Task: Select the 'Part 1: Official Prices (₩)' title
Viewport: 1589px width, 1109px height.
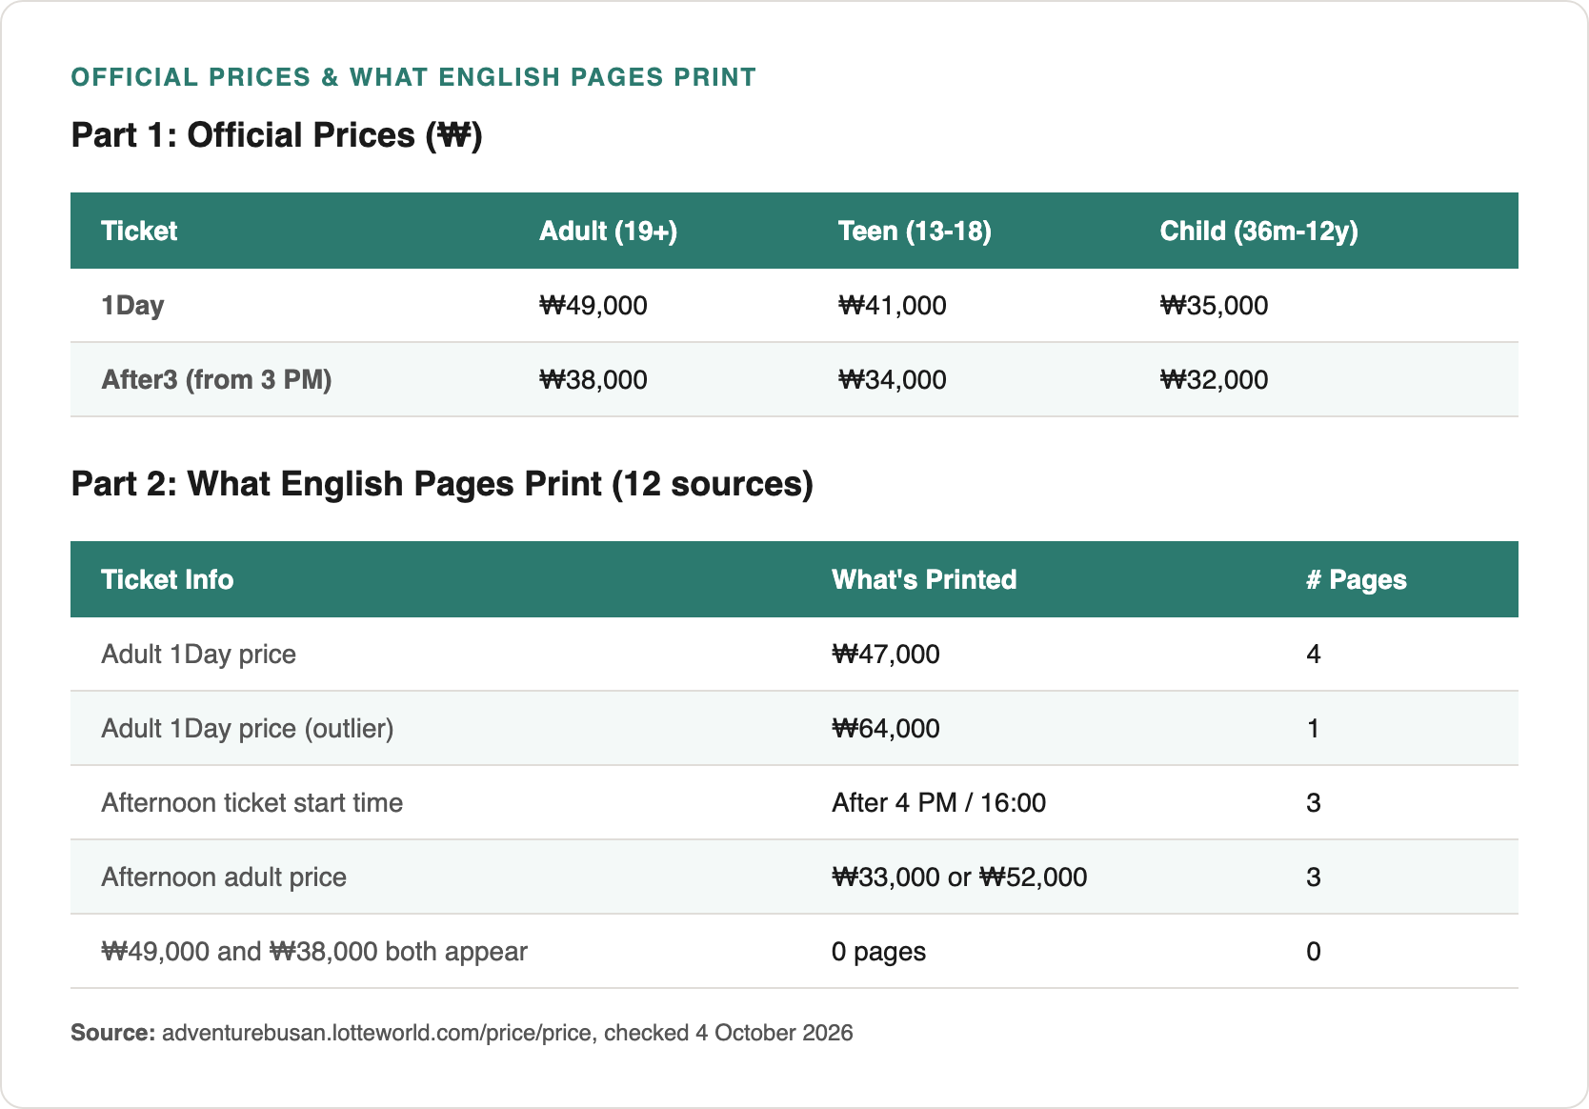Action: 277,135
